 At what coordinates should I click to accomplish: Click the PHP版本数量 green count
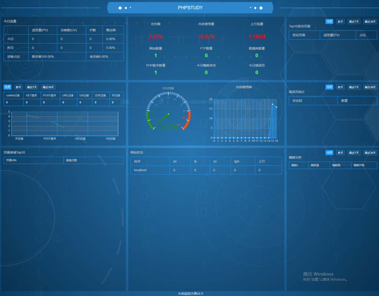156,72
